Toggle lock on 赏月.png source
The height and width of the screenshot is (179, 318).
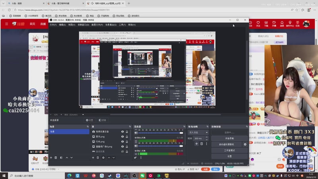127,137
